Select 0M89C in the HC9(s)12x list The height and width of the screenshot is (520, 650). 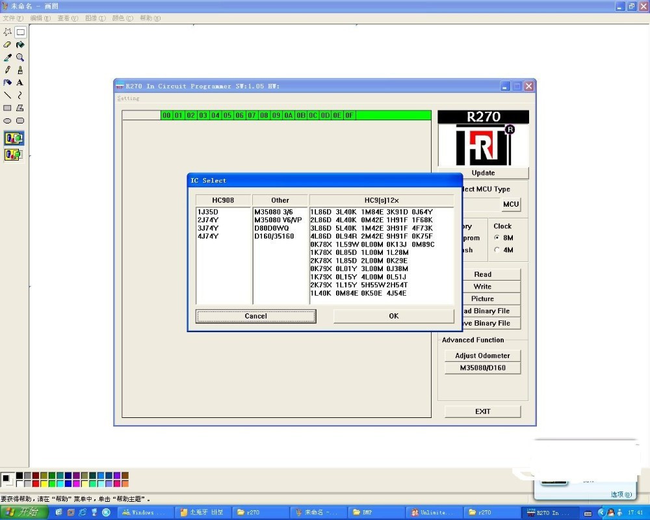tap(423, 244)
